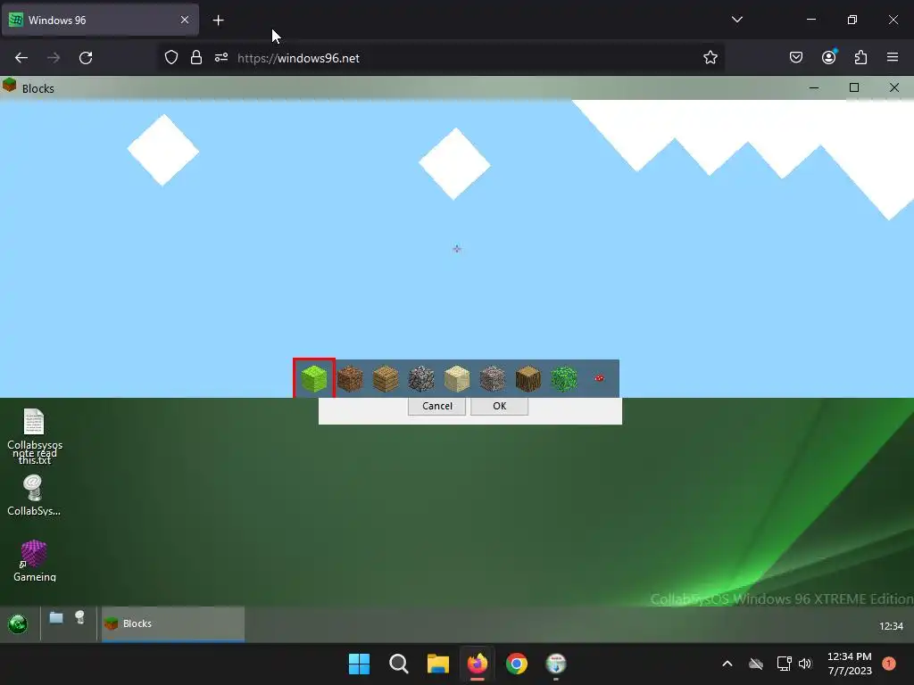The height and width of the screenshot is (685, 914).
Task: Select the red mushroom item in hotbar
Action: point(599,378)
